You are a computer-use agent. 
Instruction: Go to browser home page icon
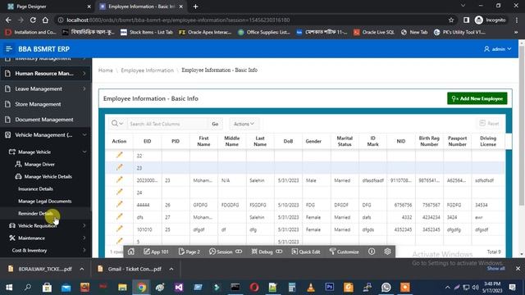45,20
